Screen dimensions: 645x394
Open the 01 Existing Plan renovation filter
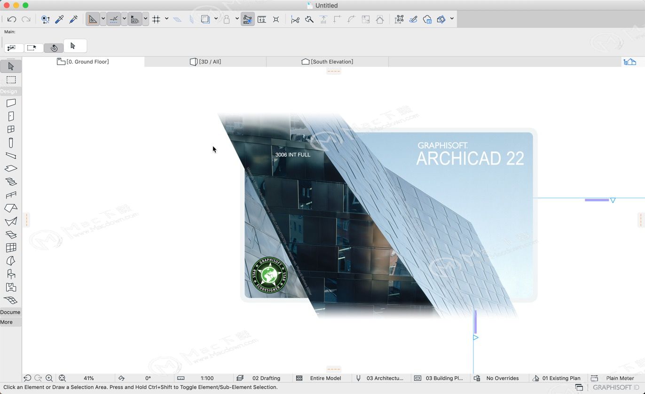(x=558, y=378)
